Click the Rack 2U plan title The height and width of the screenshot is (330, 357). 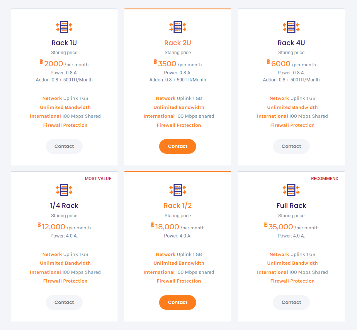pyautogui.click(x=178, y=43)
